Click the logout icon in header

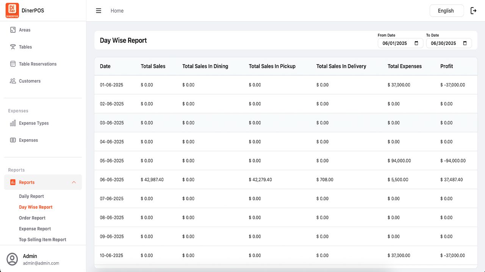coord(473,11)
